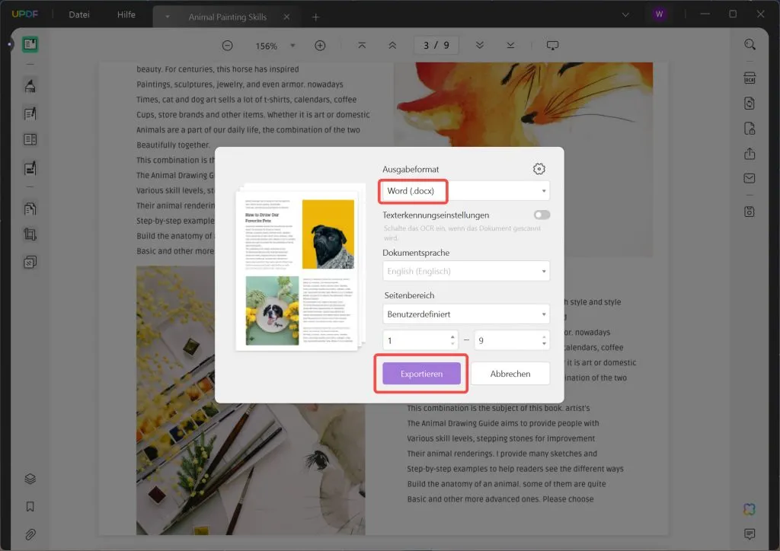780x551 pixels.
Task: Open the Dokumentsprache dropdown
Action: coord(465,271)
